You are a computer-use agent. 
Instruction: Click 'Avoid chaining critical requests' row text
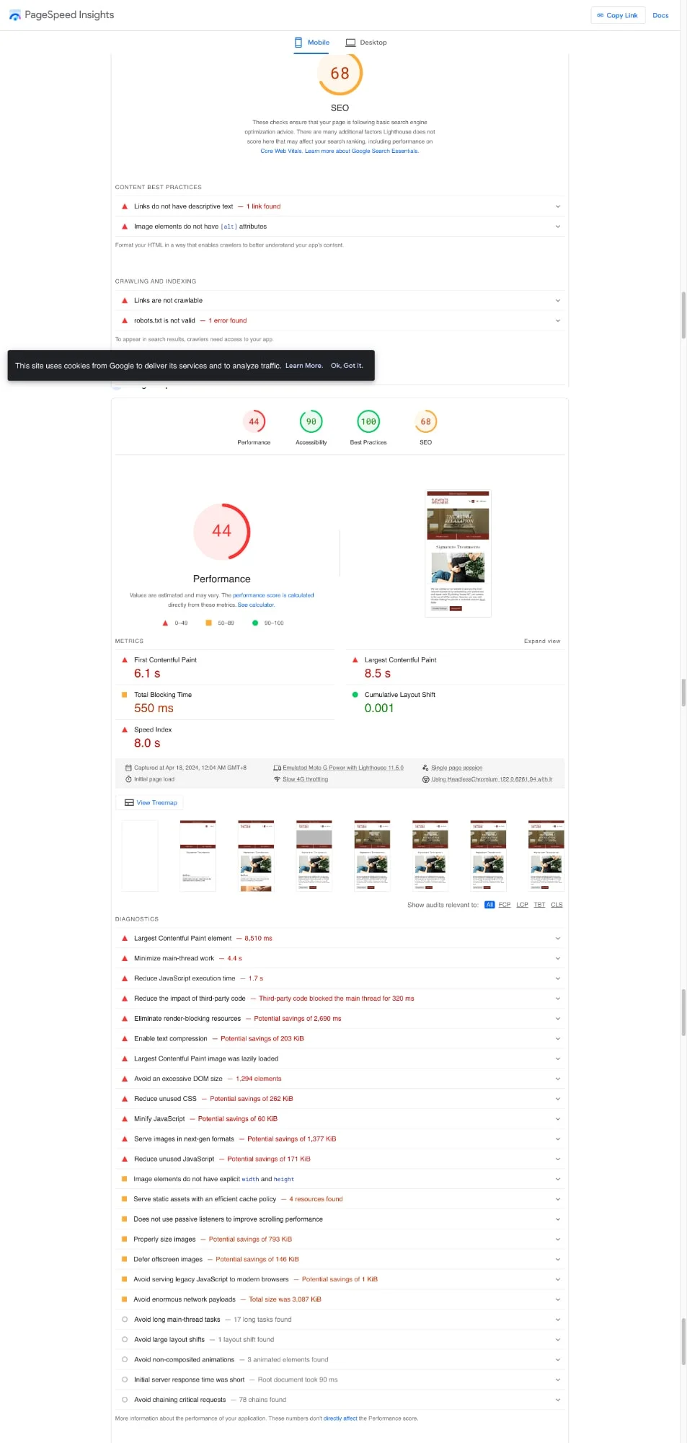coord(179,1400)
